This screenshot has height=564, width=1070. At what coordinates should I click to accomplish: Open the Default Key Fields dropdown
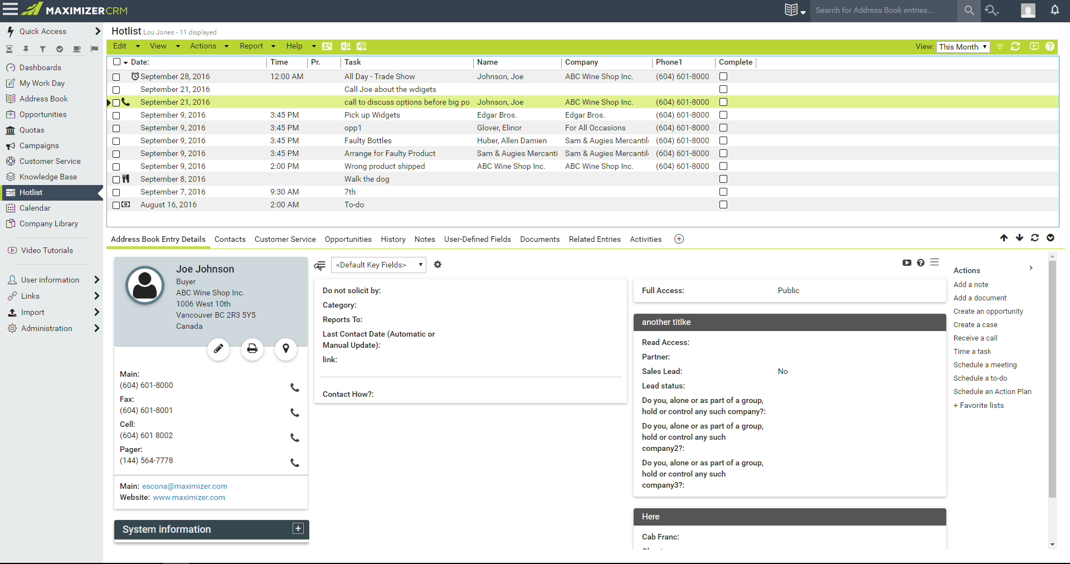click(x=378, y=265)
